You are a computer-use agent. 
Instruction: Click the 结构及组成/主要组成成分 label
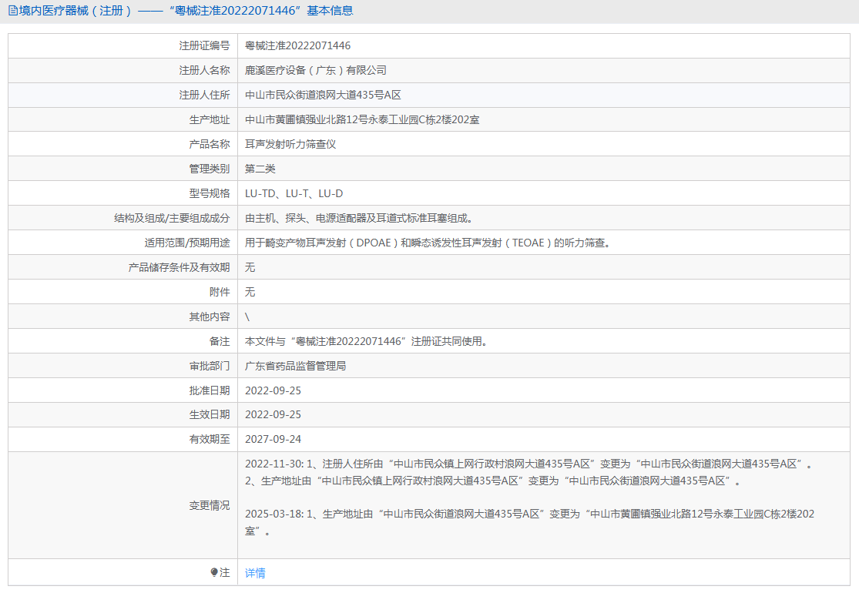click(x=172, y=218)
